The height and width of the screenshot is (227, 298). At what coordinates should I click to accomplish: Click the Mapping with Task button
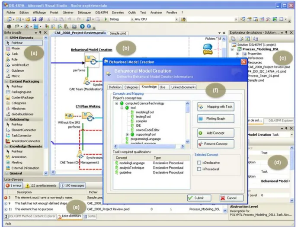(x=216, y=107)
